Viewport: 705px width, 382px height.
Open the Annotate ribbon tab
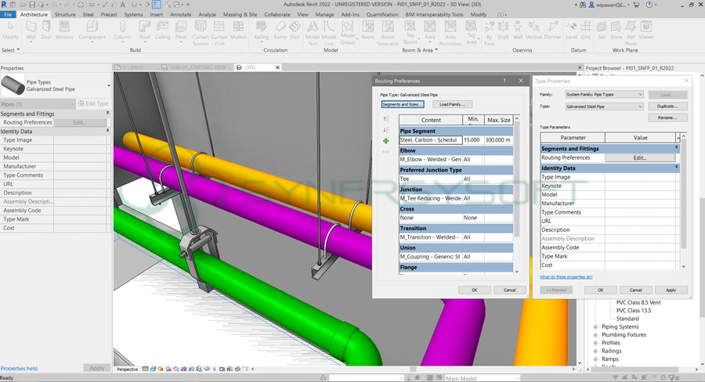[x=180, y=14]
